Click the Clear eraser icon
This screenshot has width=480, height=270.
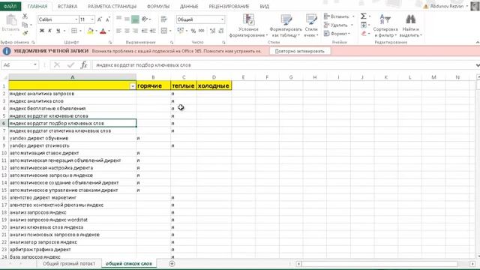point(363,33)
